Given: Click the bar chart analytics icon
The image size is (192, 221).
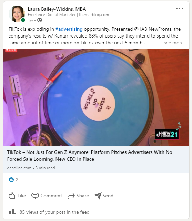Looking at the screenshot, I should (x=12, y=212).
